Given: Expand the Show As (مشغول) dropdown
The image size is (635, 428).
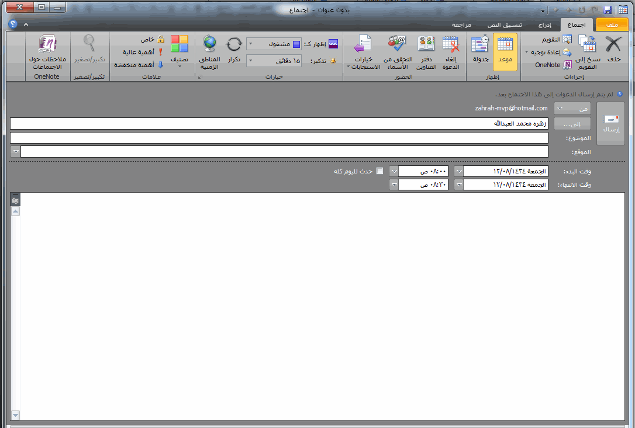Looking at the screenshot, I should pos(250,44).
